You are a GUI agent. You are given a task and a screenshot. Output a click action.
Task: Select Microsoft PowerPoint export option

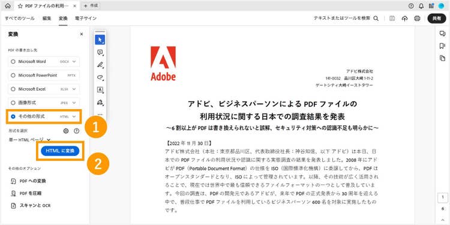point(44,75)
